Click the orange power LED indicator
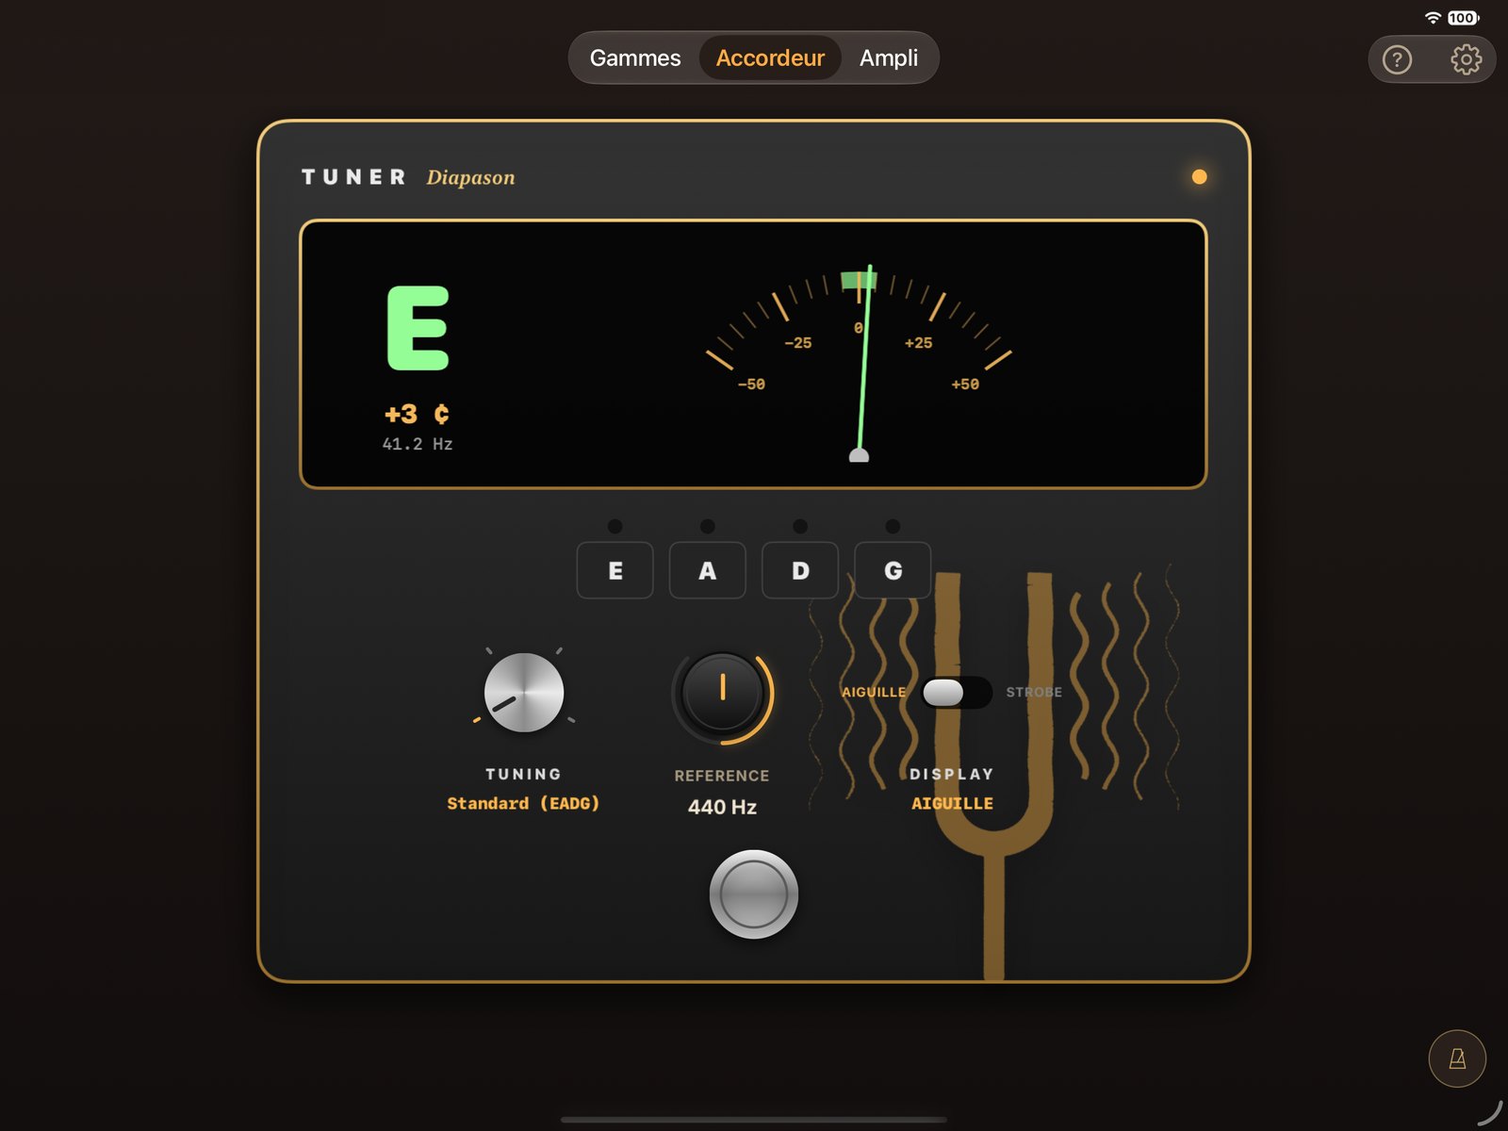Viewport: 1508px width, 1131px height. click(1199, 176)
